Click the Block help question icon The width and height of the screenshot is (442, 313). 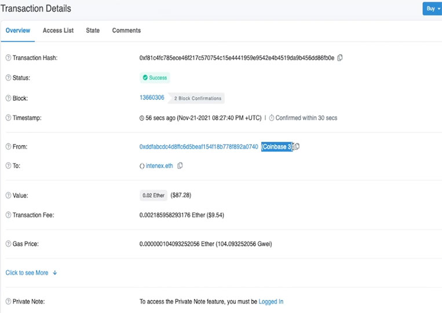click(x=8, y=98)
